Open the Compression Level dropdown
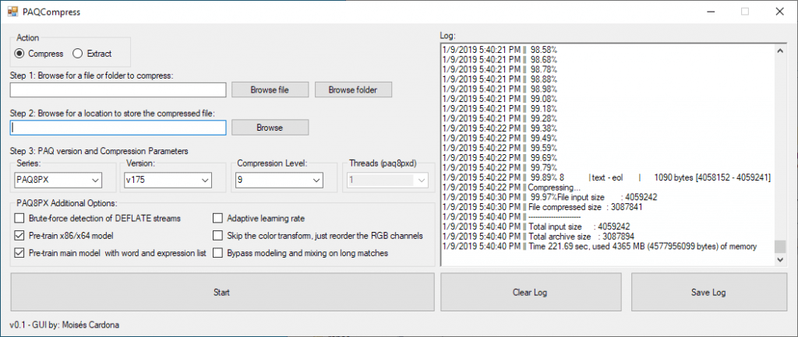Viewport: 798px width, 337px height. pyautogui.click(x=279, y=180)
